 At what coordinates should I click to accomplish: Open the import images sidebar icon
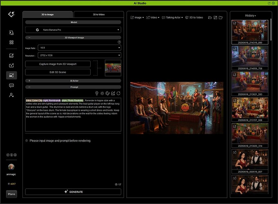[11, 33]
